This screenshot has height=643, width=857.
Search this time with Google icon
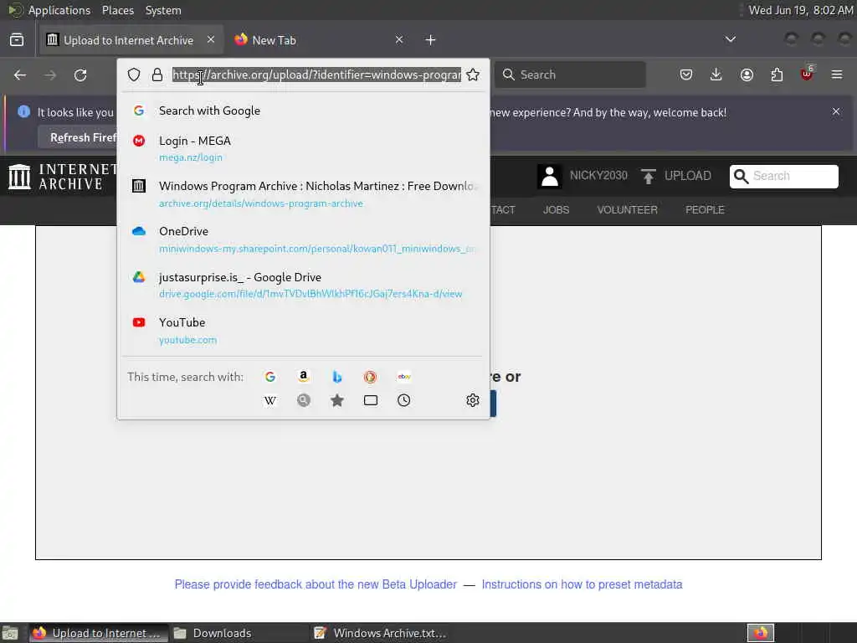(270, 377)
